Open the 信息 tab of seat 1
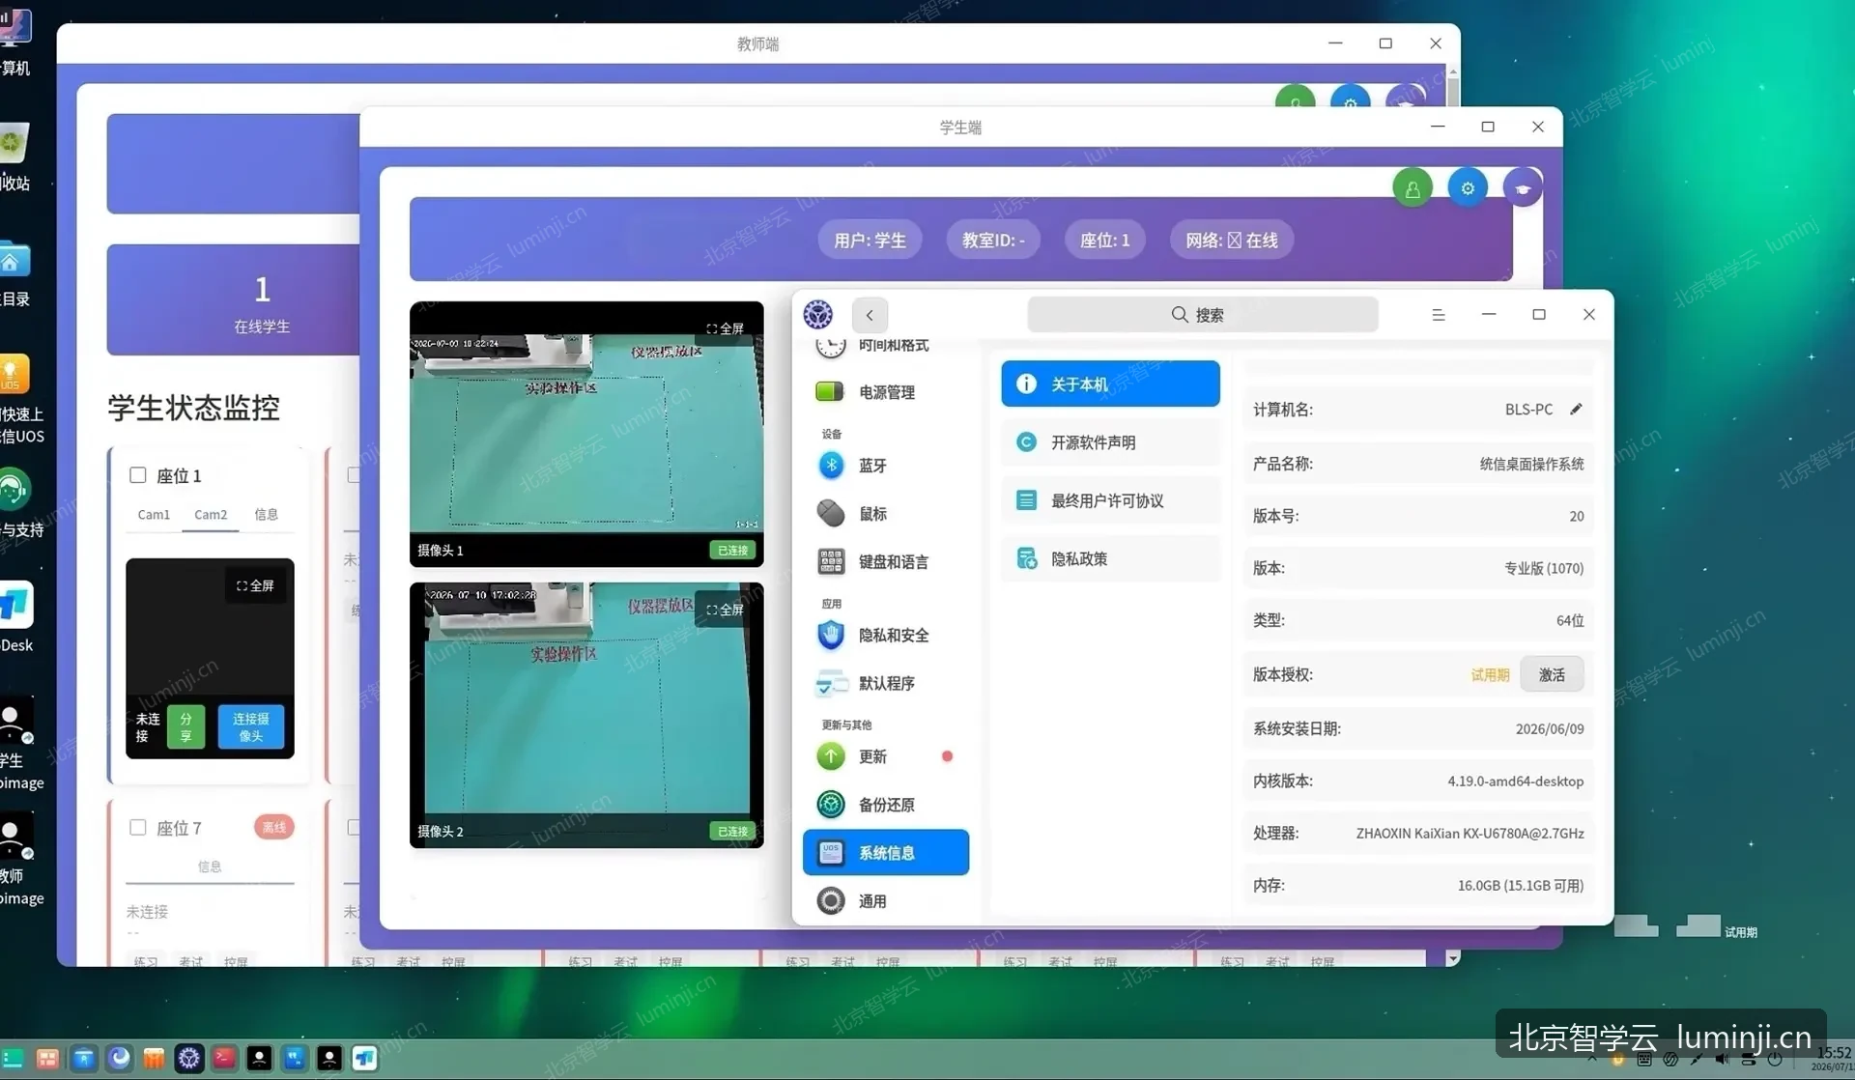The width and height of the screenshot is (1855, 1080). point(267,515)
